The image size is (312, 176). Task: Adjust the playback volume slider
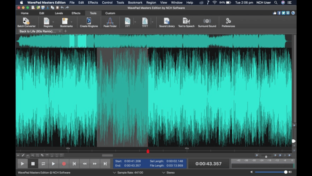tap(271, 172)
